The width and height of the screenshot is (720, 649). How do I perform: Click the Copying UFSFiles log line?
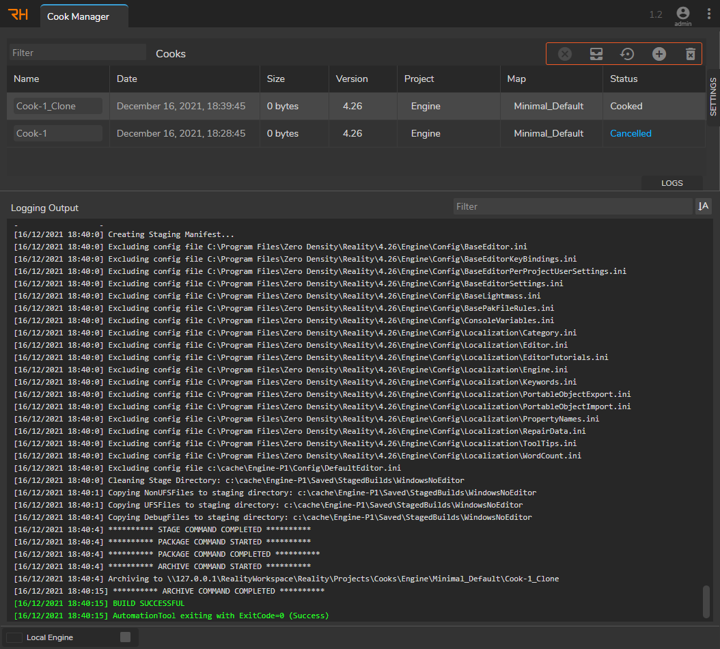pos(268,505)
